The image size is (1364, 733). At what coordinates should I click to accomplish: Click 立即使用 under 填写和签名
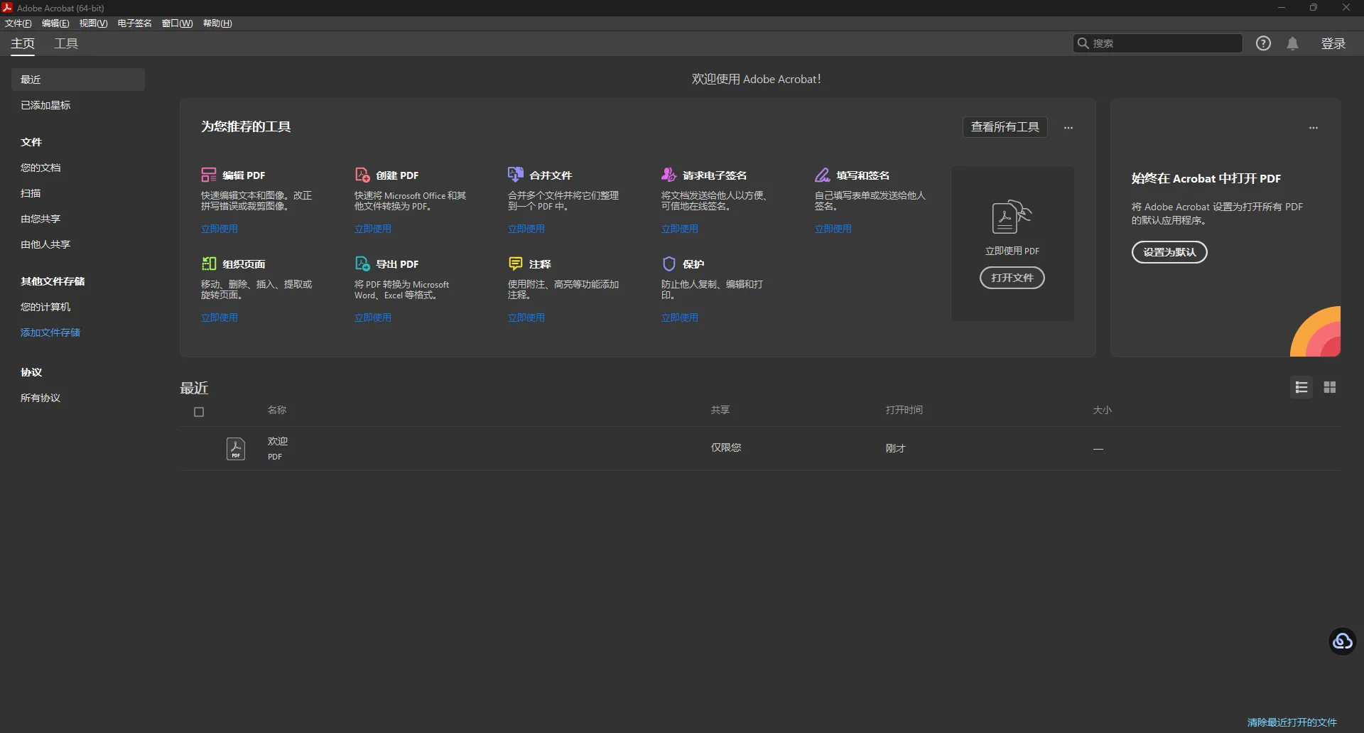833,229
